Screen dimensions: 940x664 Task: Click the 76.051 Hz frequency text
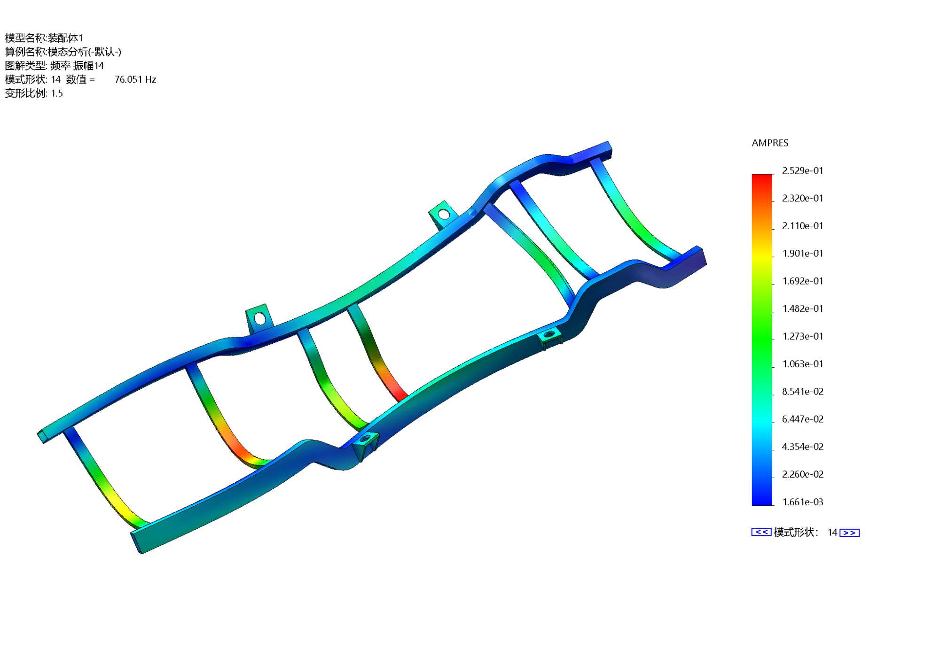click(x=135, y=80)
